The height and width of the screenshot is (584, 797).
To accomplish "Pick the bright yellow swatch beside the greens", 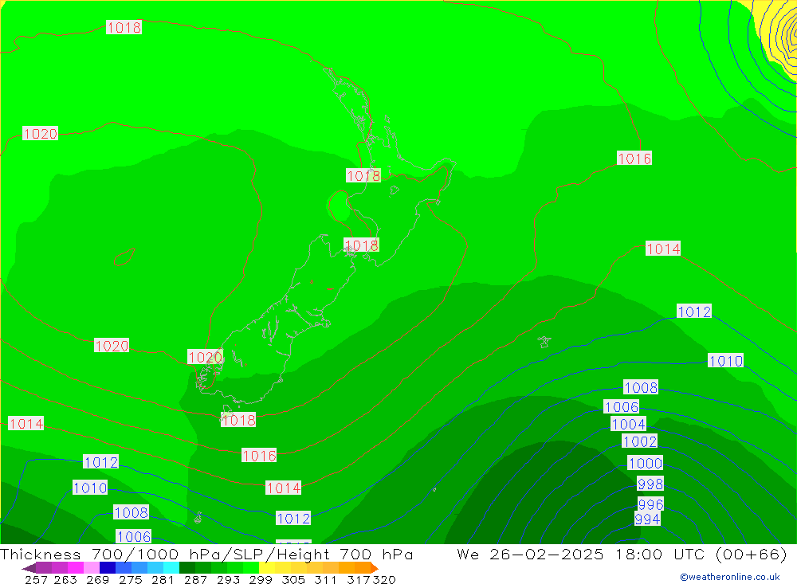I will click(267, 567).
